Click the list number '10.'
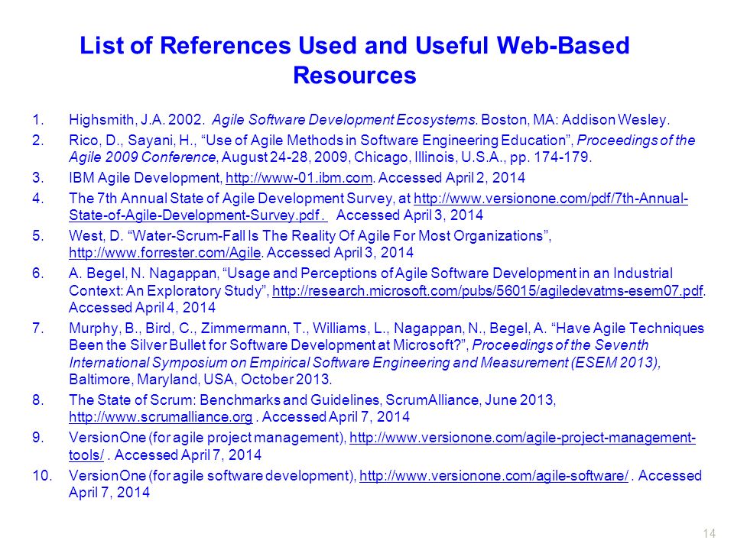734x550 pixels. (x=42, y=476)
